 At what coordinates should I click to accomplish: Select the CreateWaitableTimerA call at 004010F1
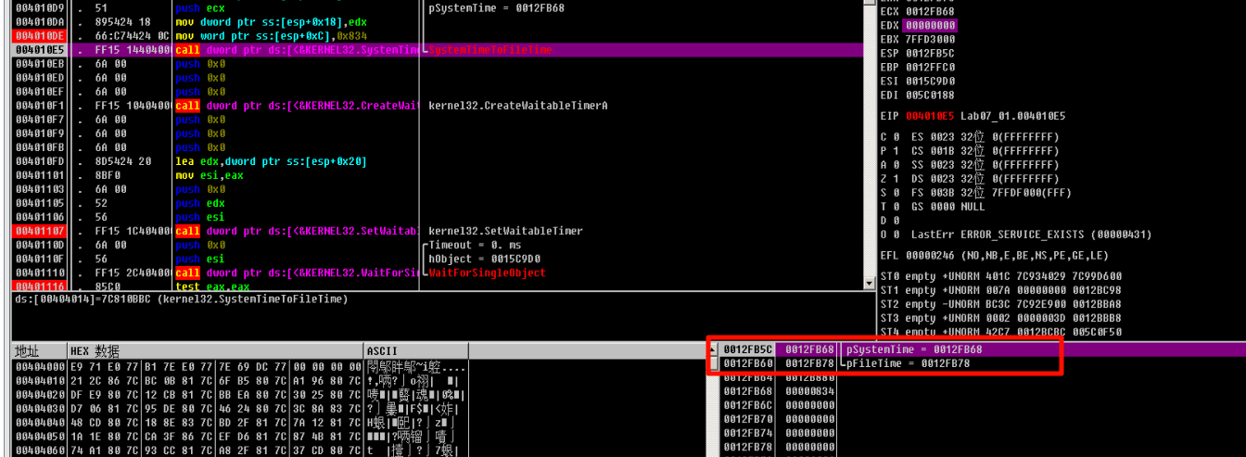tap(438, 106)
